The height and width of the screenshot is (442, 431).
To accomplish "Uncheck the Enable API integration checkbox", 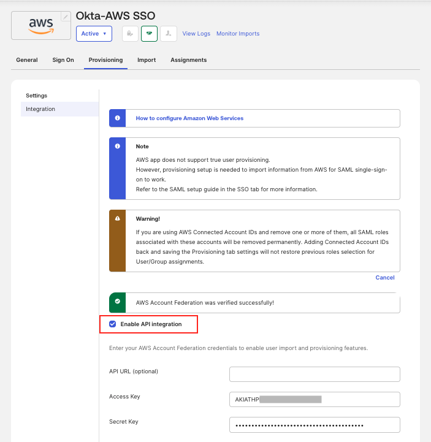I will (x=113, y=324).
